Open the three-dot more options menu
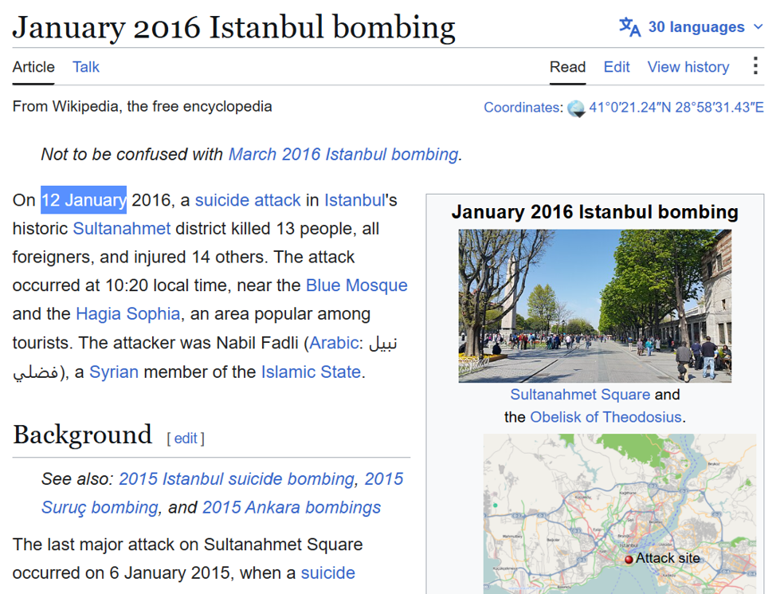 click(755, 65)
